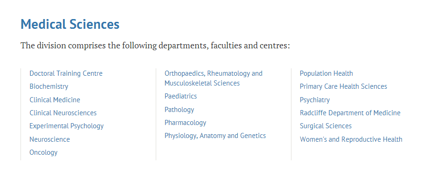The image size is (422, 171).
Task: Visit Physiology, Anatomy and Genetics
Action: pos(215,136)
